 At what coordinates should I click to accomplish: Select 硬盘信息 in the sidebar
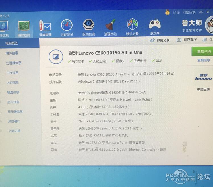[13, 92]
